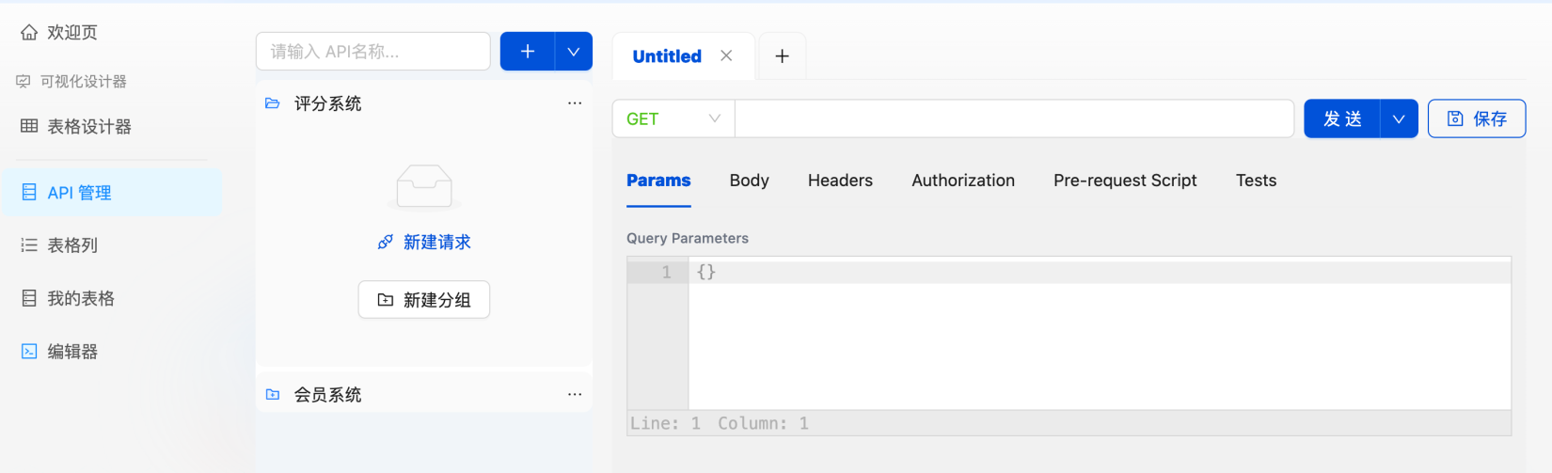Viewport: 1552px width, 473px height.
Task: Click the blue plus add-API button
Action: pyautogui.click(x=528, y=52)
